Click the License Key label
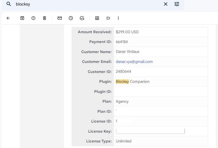Image resolution: width=218 pixels, height=148 pixels. [x=100, y=131]
